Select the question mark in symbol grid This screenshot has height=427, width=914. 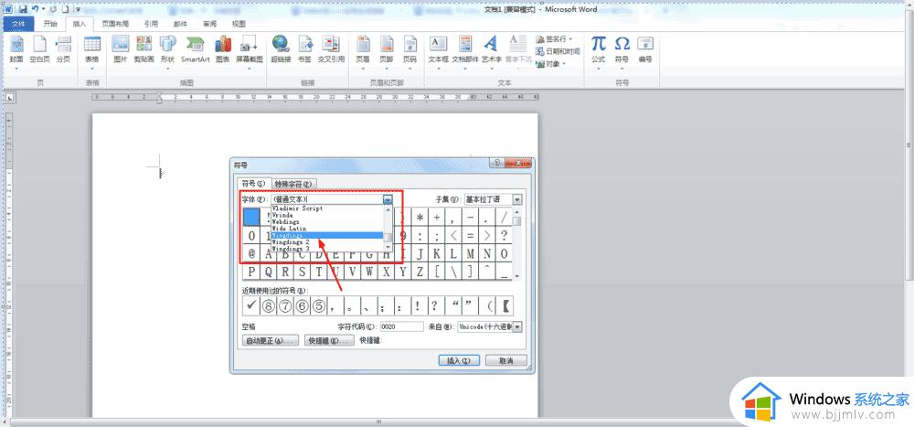505,236
